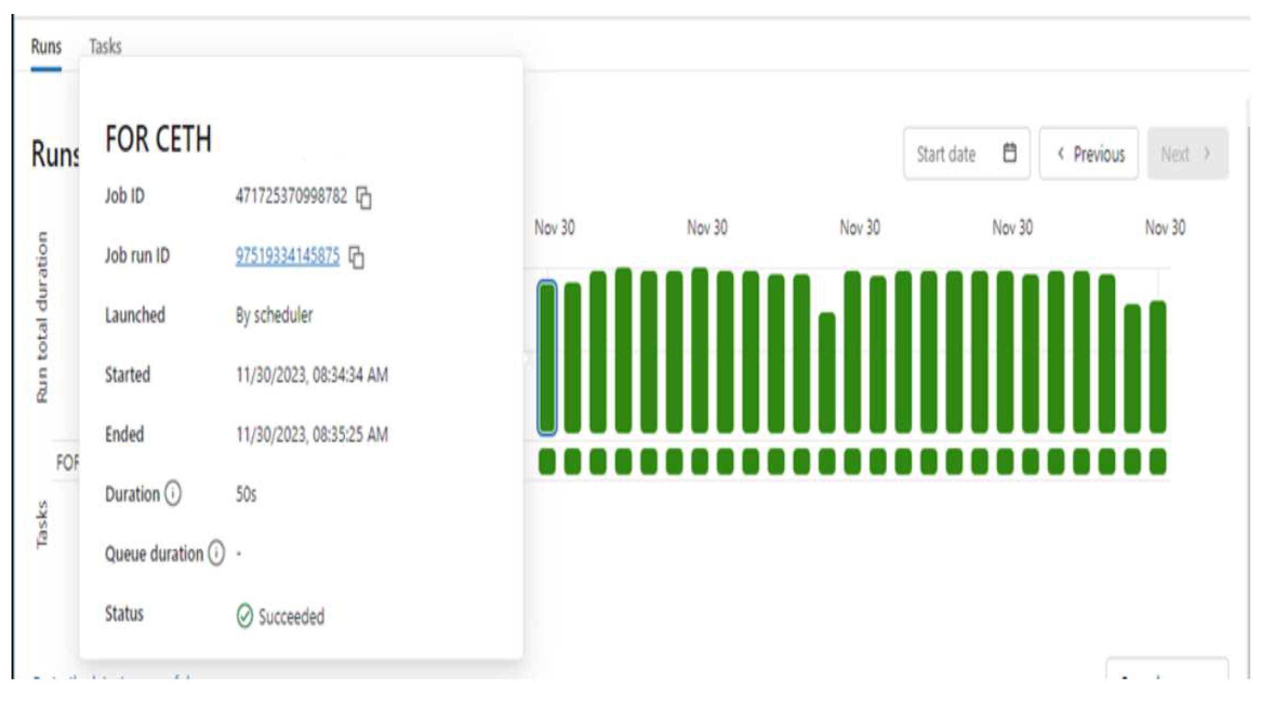The height and width of the screenshot is (709, 1274).
Task: Click the Succeeded status check icon
Action: [x=244, y=616]
